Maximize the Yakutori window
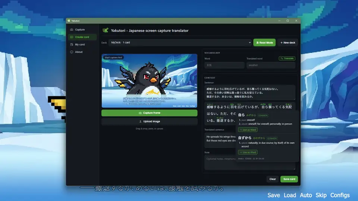Viewport: 358px width, 201px height. point(288,21)
